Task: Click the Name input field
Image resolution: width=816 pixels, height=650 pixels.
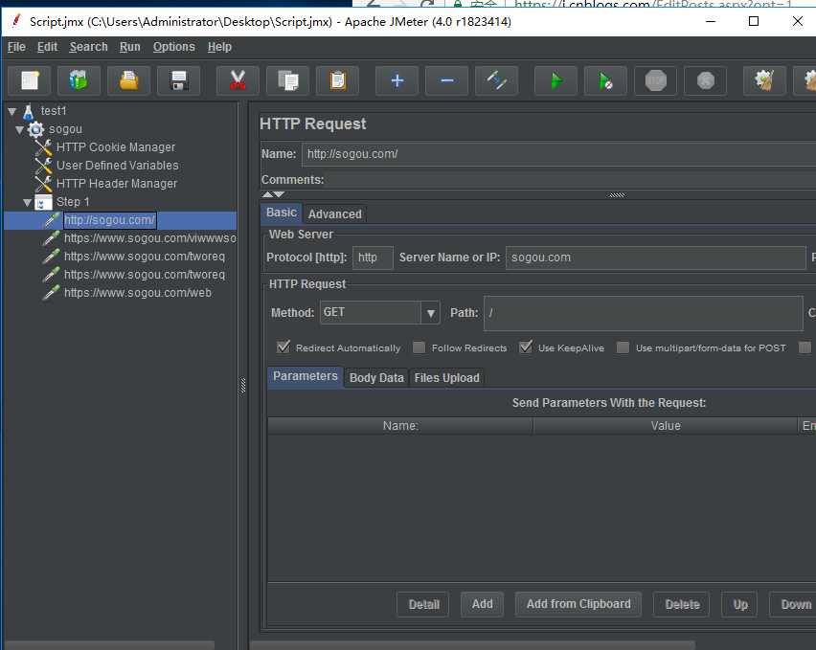Action: [x=558, y=154]
